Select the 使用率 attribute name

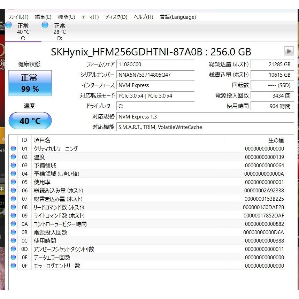[x=42, y=182]
